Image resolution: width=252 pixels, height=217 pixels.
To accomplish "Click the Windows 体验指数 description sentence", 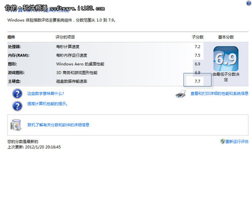I will 61,20.
